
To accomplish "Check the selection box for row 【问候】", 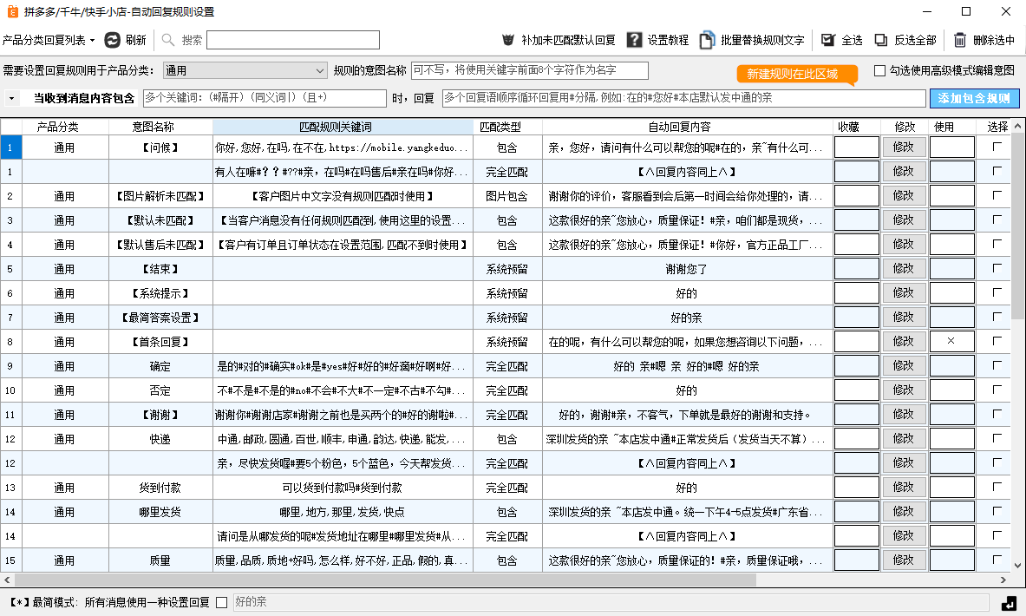I will click(997, 147).
